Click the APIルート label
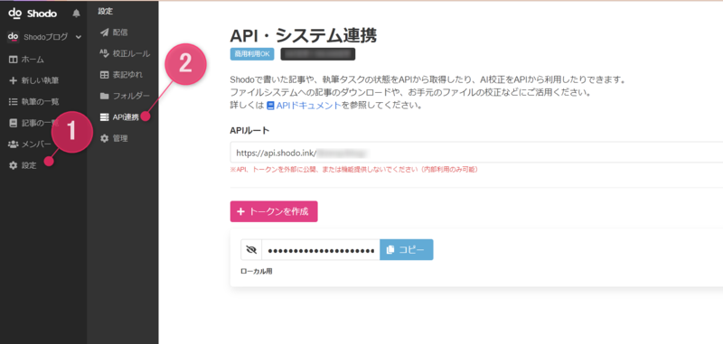 coord(249,130)
